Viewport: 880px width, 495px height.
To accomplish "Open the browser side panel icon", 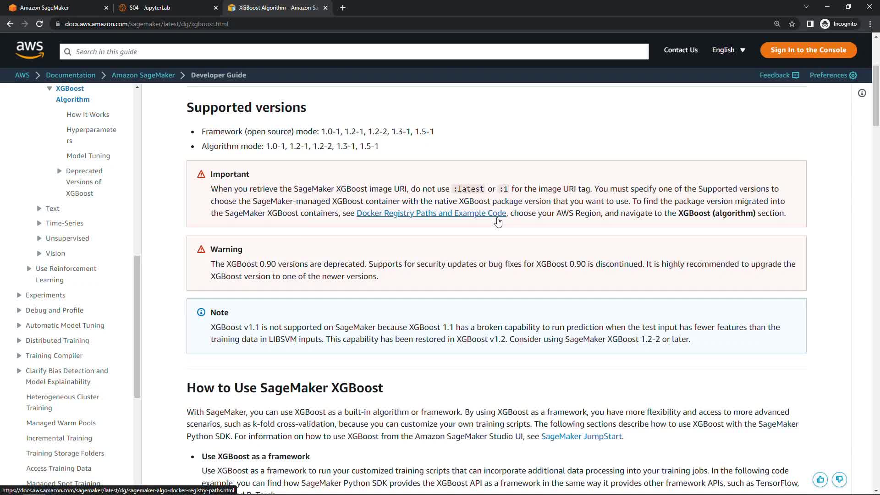I will [x=810, y=24].
